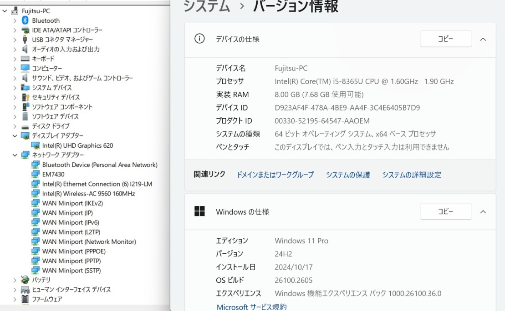
Task: Click the IDE ATA/ATAPI コントローラー icon
Action: click(25, 30)
